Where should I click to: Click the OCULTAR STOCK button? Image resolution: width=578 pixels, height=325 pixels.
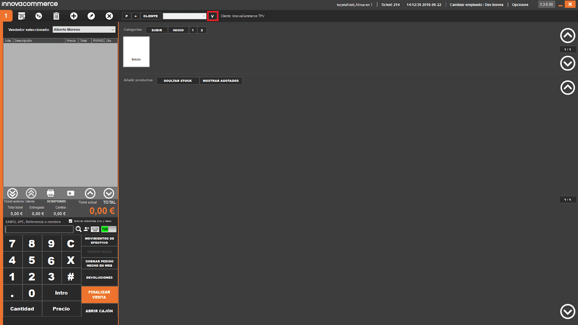pyautogui.click(x=178, y=81)
